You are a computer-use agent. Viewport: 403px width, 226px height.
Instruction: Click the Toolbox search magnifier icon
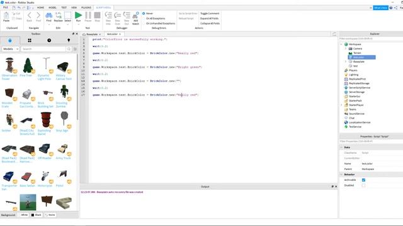(69, 49)
